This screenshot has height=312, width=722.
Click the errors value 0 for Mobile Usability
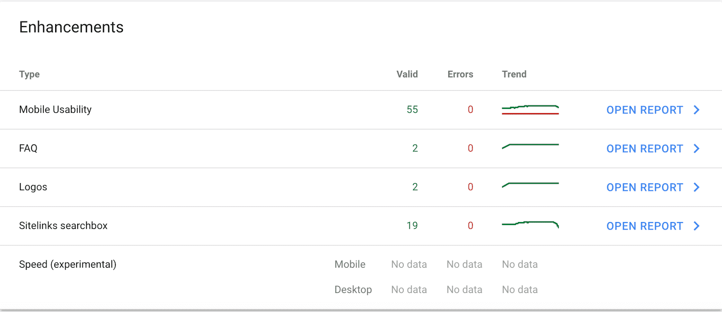(x=470, y=109)
